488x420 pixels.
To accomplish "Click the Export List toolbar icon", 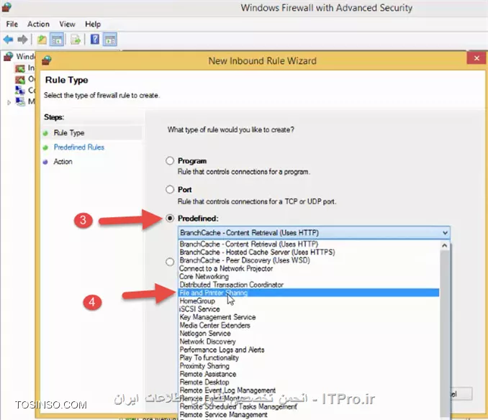I will pyautogui.click(x=76, y=40).
